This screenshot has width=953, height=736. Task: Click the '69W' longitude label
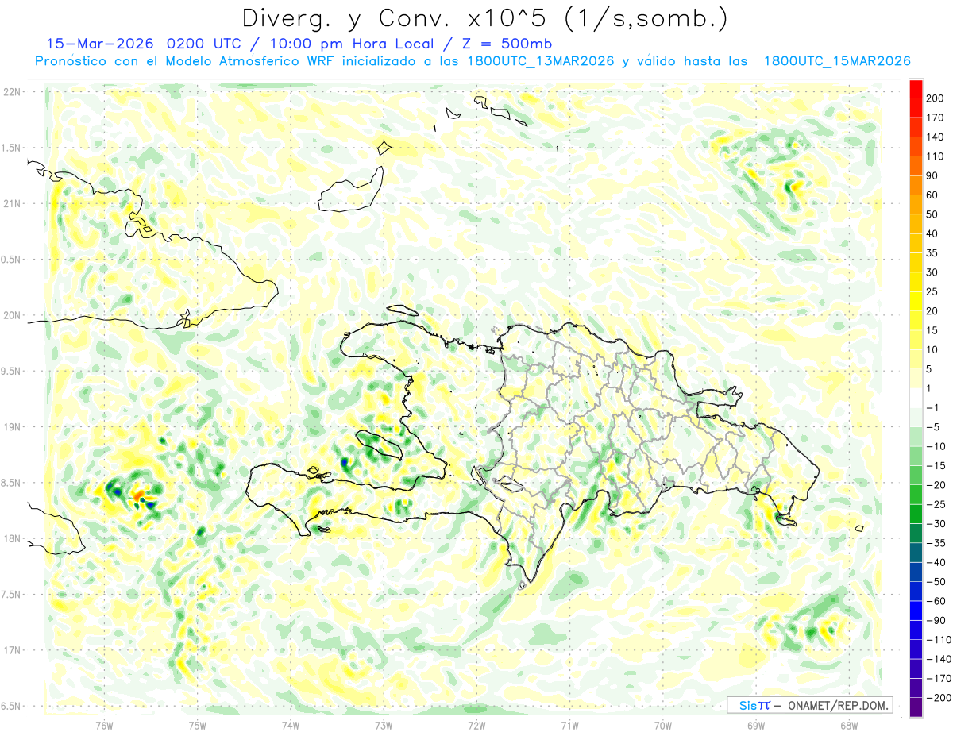pos(756,725)
